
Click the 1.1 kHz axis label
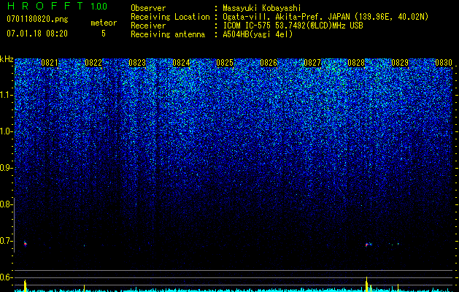(x=5, y=95)
